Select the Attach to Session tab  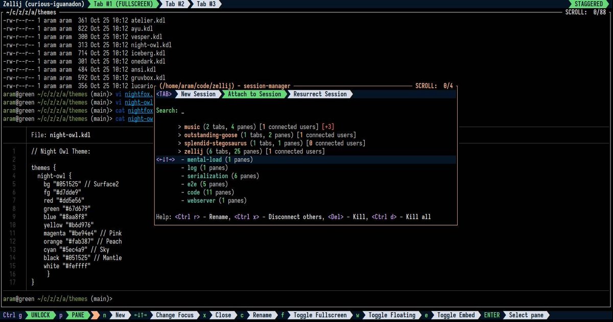pyautogui.click(x=254, y=94)
